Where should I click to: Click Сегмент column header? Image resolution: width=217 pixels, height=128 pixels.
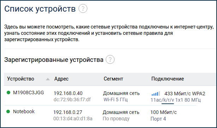pyautogui.click(x=113, y=79)
